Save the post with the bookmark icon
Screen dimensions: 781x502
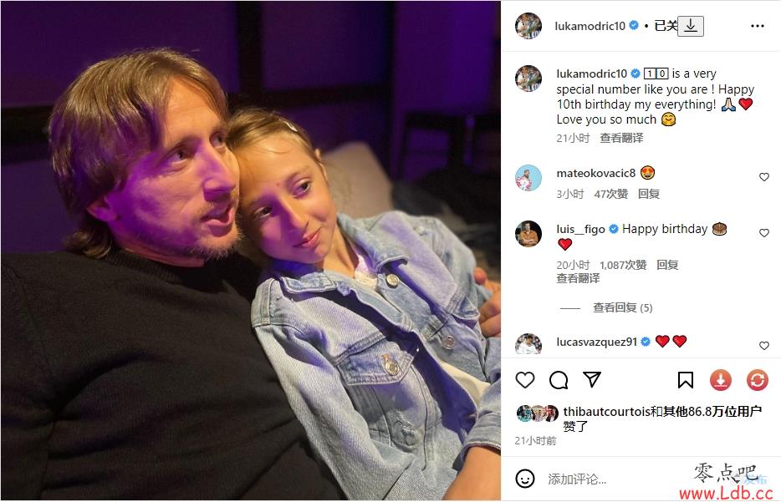point(686,380)
